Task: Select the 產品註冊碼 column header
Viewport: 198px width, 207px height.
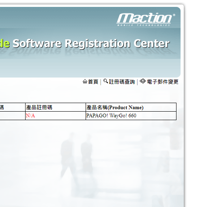Action: (56, 107)
